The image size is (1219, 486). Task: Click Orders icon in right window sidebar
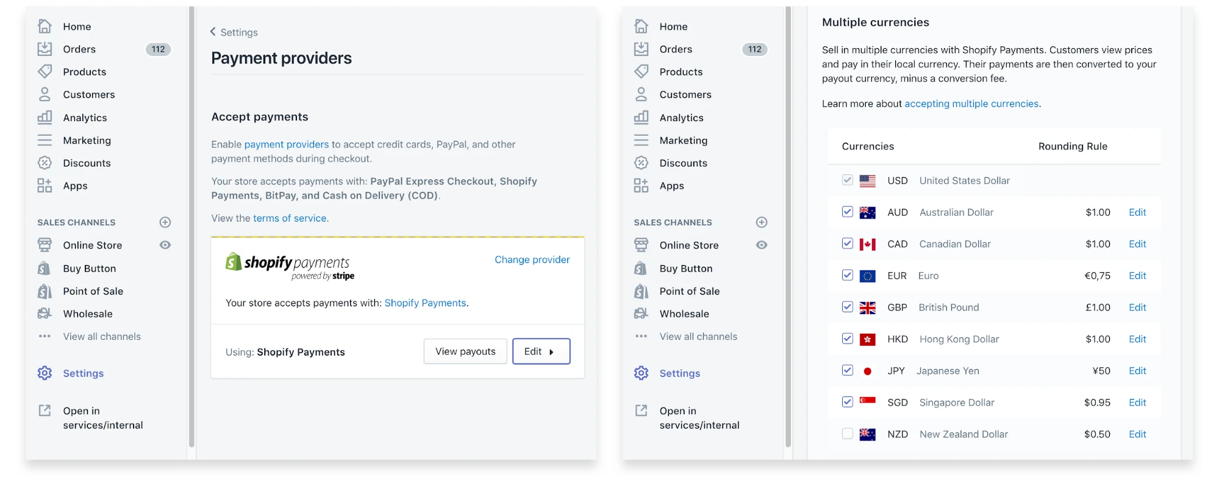pos(641,49)
